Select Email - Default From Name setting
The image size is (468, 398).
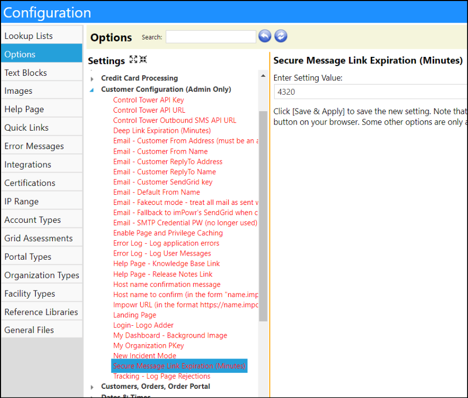point(157,192)
